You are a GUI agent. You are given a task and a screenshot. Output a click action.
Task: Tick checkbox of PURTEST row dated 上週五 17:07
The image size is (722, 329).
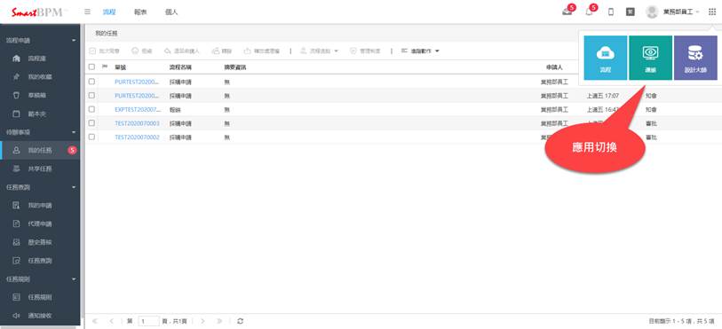click(x=91, y=96)
